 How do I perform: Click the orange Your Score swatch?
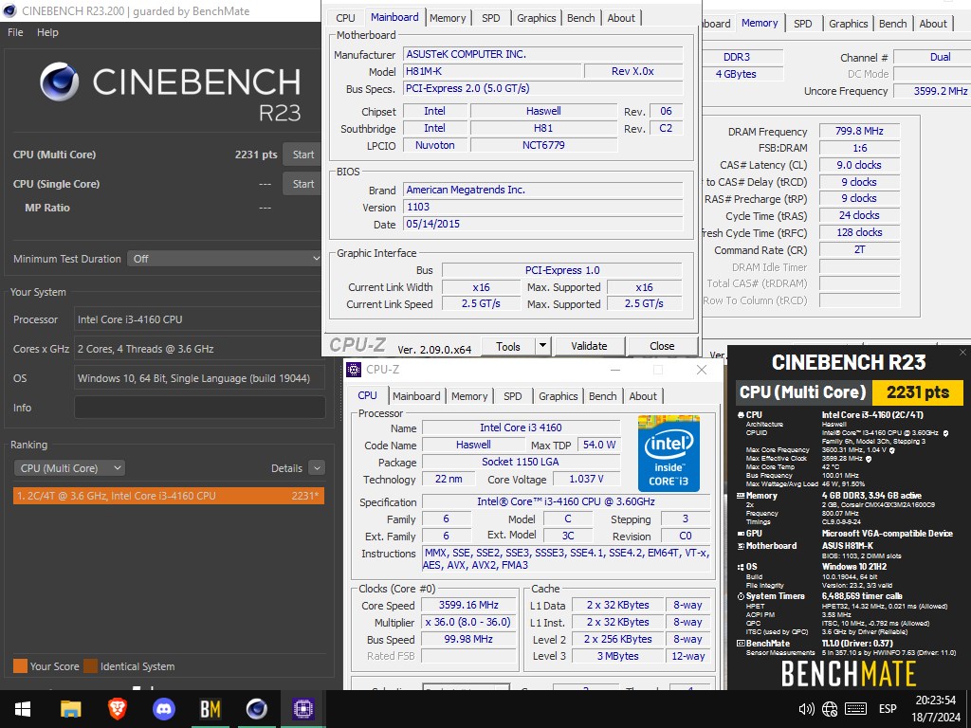(21, 666)
